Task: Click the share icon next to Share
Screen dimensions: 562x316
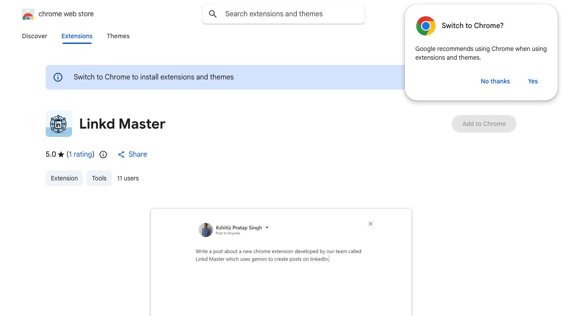Action: [121, 154]
